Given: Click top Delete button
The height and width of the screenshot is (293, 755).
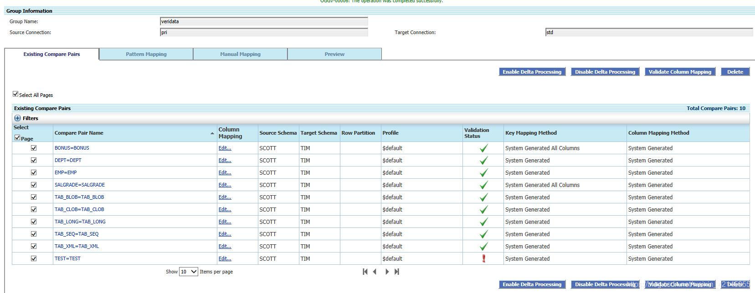Looking at the screenshot, I should (x=735, y=72).
